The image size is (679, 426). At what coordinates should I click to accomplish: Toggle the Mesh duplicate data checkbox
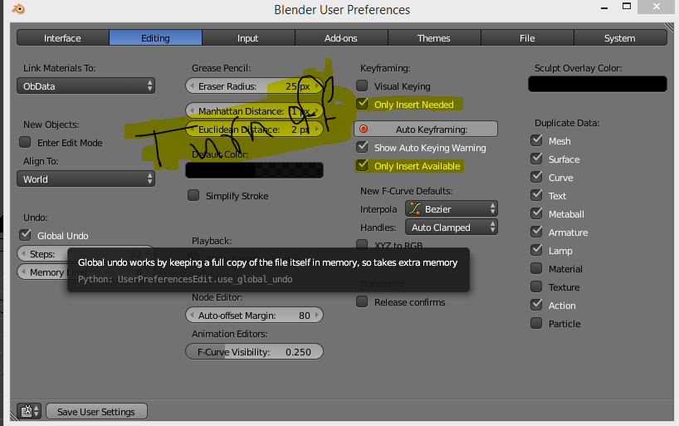(536, 140)
